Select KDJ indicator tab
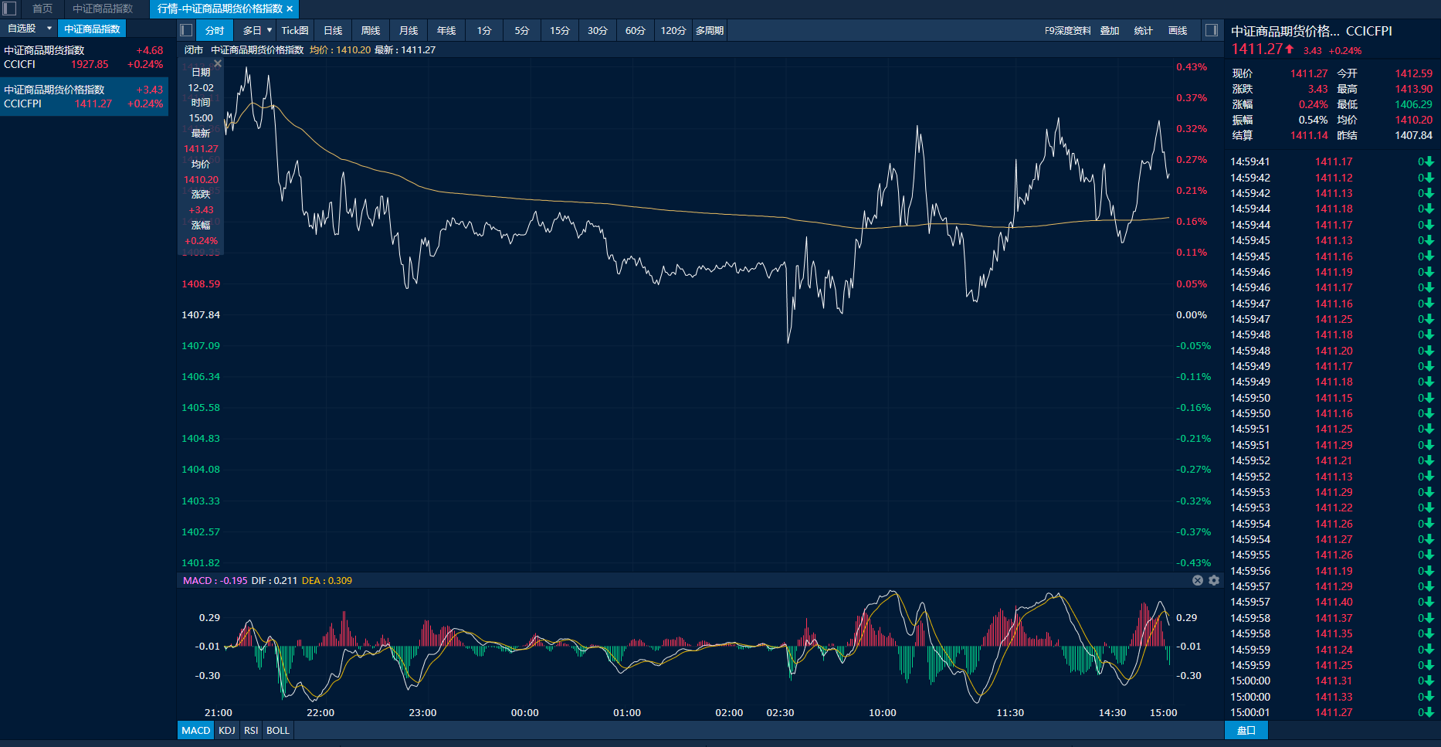Image resolution: width=1441 pixels, height=747 pixels. 227,730
